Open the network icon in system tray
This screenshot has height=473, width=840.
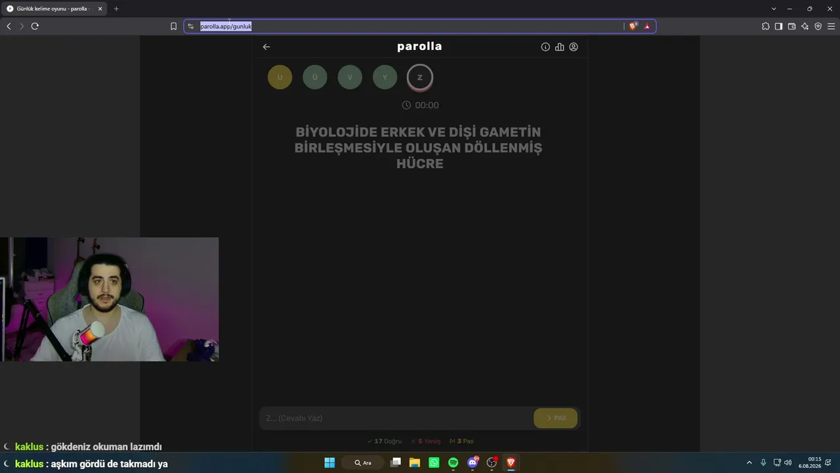click(x=777, y=462)
